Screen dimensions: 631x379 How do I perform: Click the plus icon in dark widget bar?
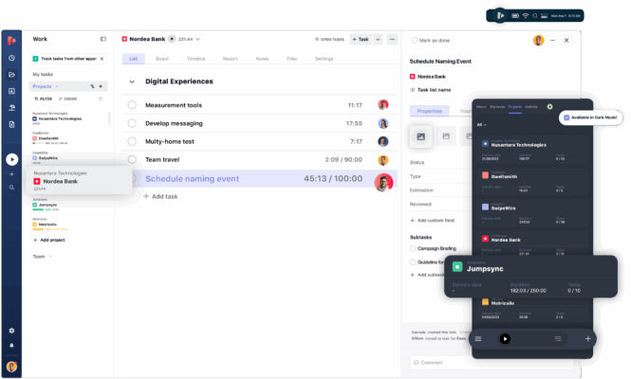(587, 339)
